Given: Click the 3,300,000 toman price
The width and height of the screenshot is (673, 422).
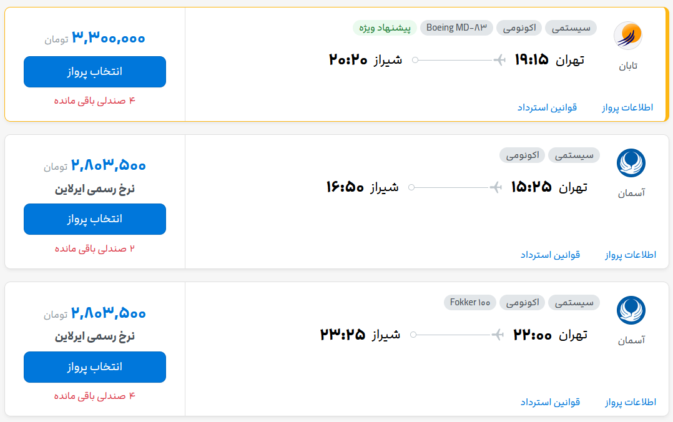Looking at the screenshot, I should coord(109,38).
